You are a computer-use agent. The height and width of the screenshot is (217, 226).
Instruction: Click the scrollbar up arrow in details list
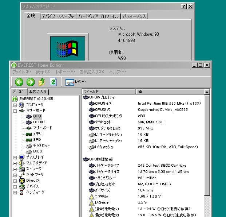click(207, 92)
